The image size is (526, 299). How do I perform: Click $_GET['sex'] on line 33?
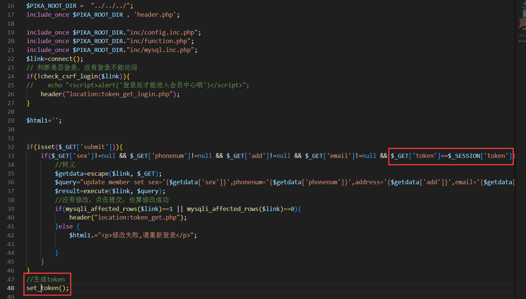73,156
